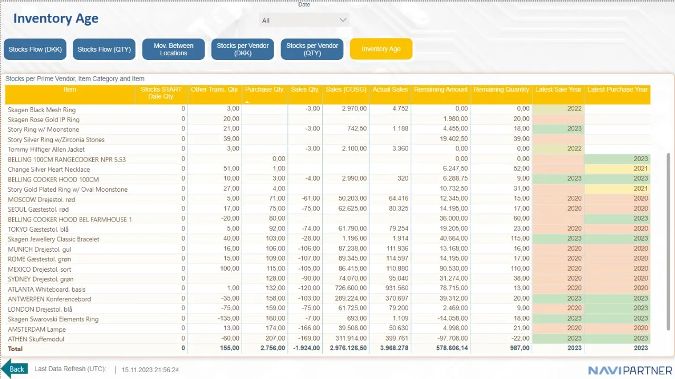The image size is (675, 379).
Task: Select Story Ring w/ Moonstone item
Action: coord(43,129)
